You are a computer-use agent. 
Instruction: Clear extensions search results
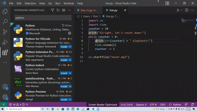click(x=64, y=10)
